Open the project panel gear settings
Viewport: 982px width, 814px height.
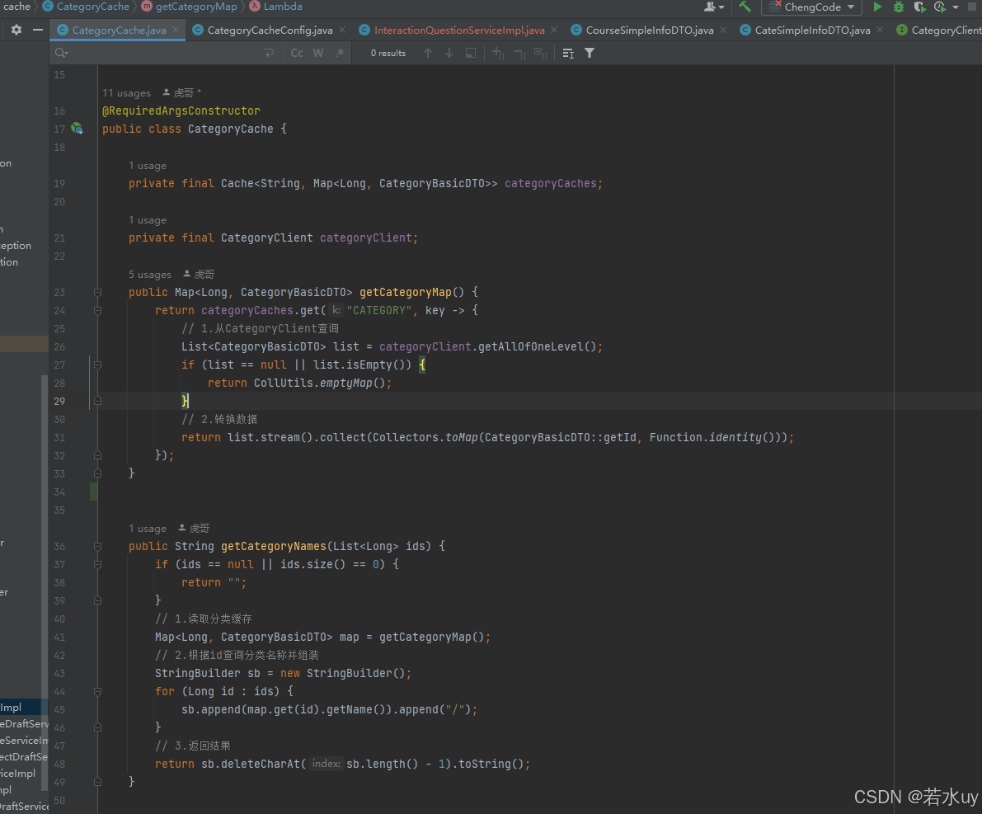pyautogui.click(x=16, y=30)
